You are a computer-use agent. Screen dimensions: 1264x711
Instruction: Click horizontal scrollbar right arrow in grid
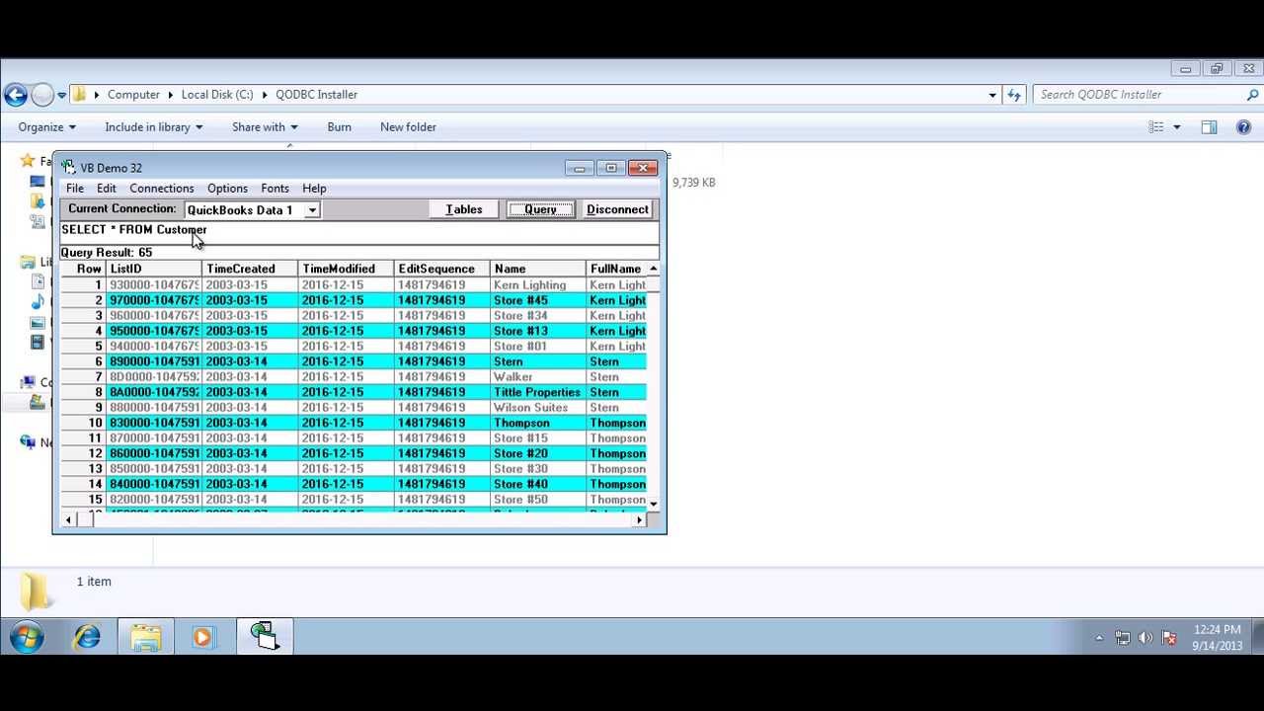tap(640, 520)
